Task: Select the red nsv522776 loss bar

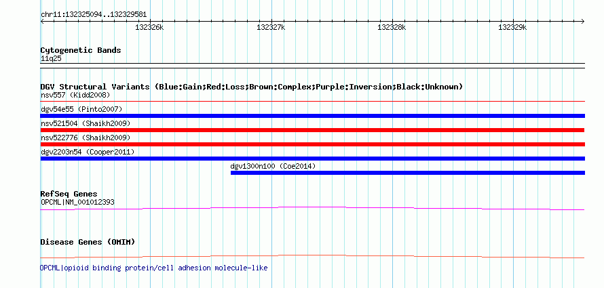Action: click(x=312, y=144)
